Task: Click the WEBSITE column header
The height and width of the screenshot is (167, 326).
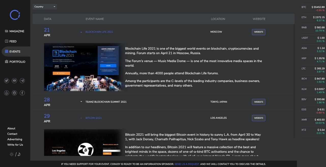Action: click(259, 19)
